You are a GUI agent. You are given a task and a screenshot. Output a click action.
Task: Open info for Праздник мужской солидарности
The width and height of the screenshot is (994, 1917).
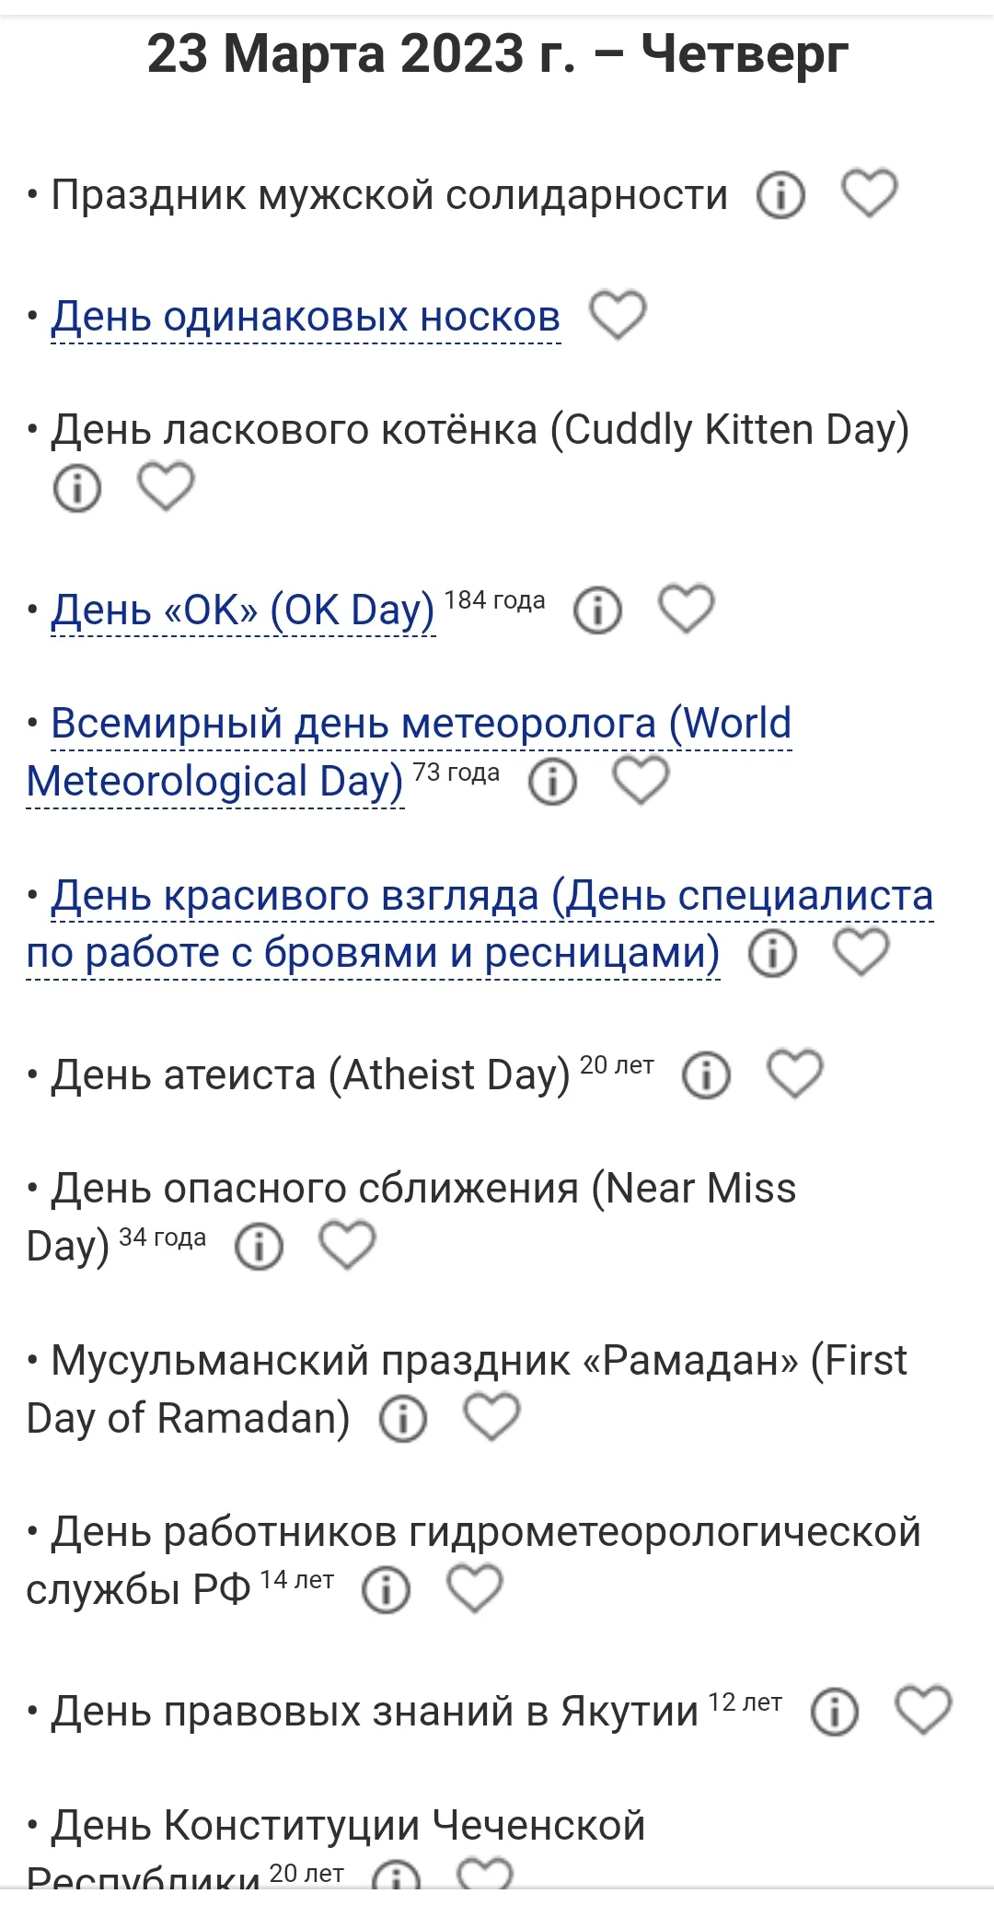pyautogui.click(x=780, y=195)
